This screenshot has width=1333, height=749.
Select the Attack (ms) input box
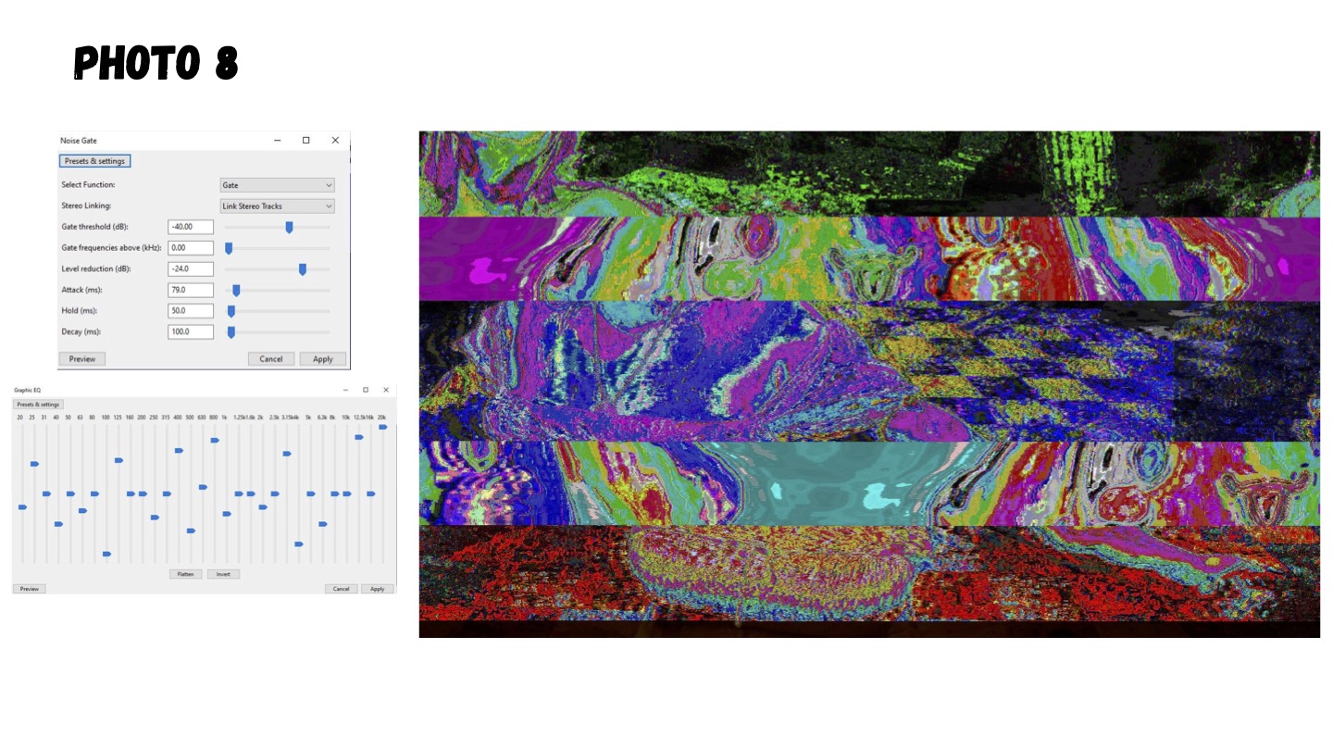pos(191,291)
